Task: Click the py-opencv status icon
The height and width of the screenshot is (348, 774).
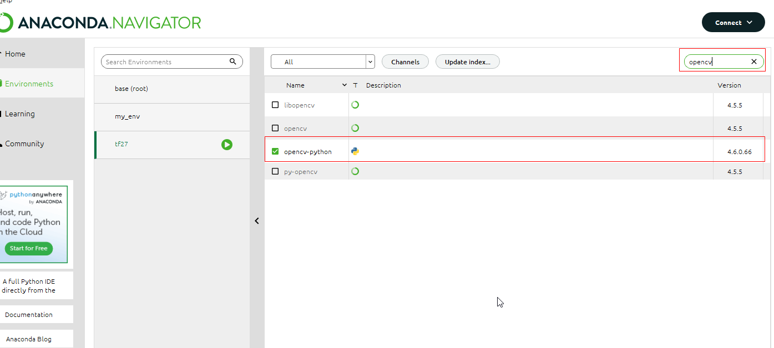Action: click(x=355, y=171)
